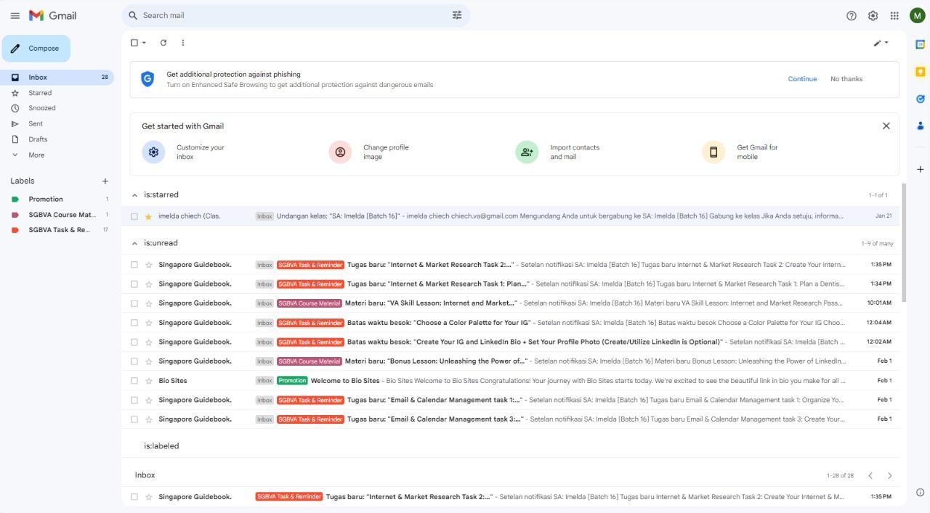This screenshot has width=930, height=513.
Task: Tick checkbox for Create Your IG and LinkedIn Bio email
Action: pos(134,342)
